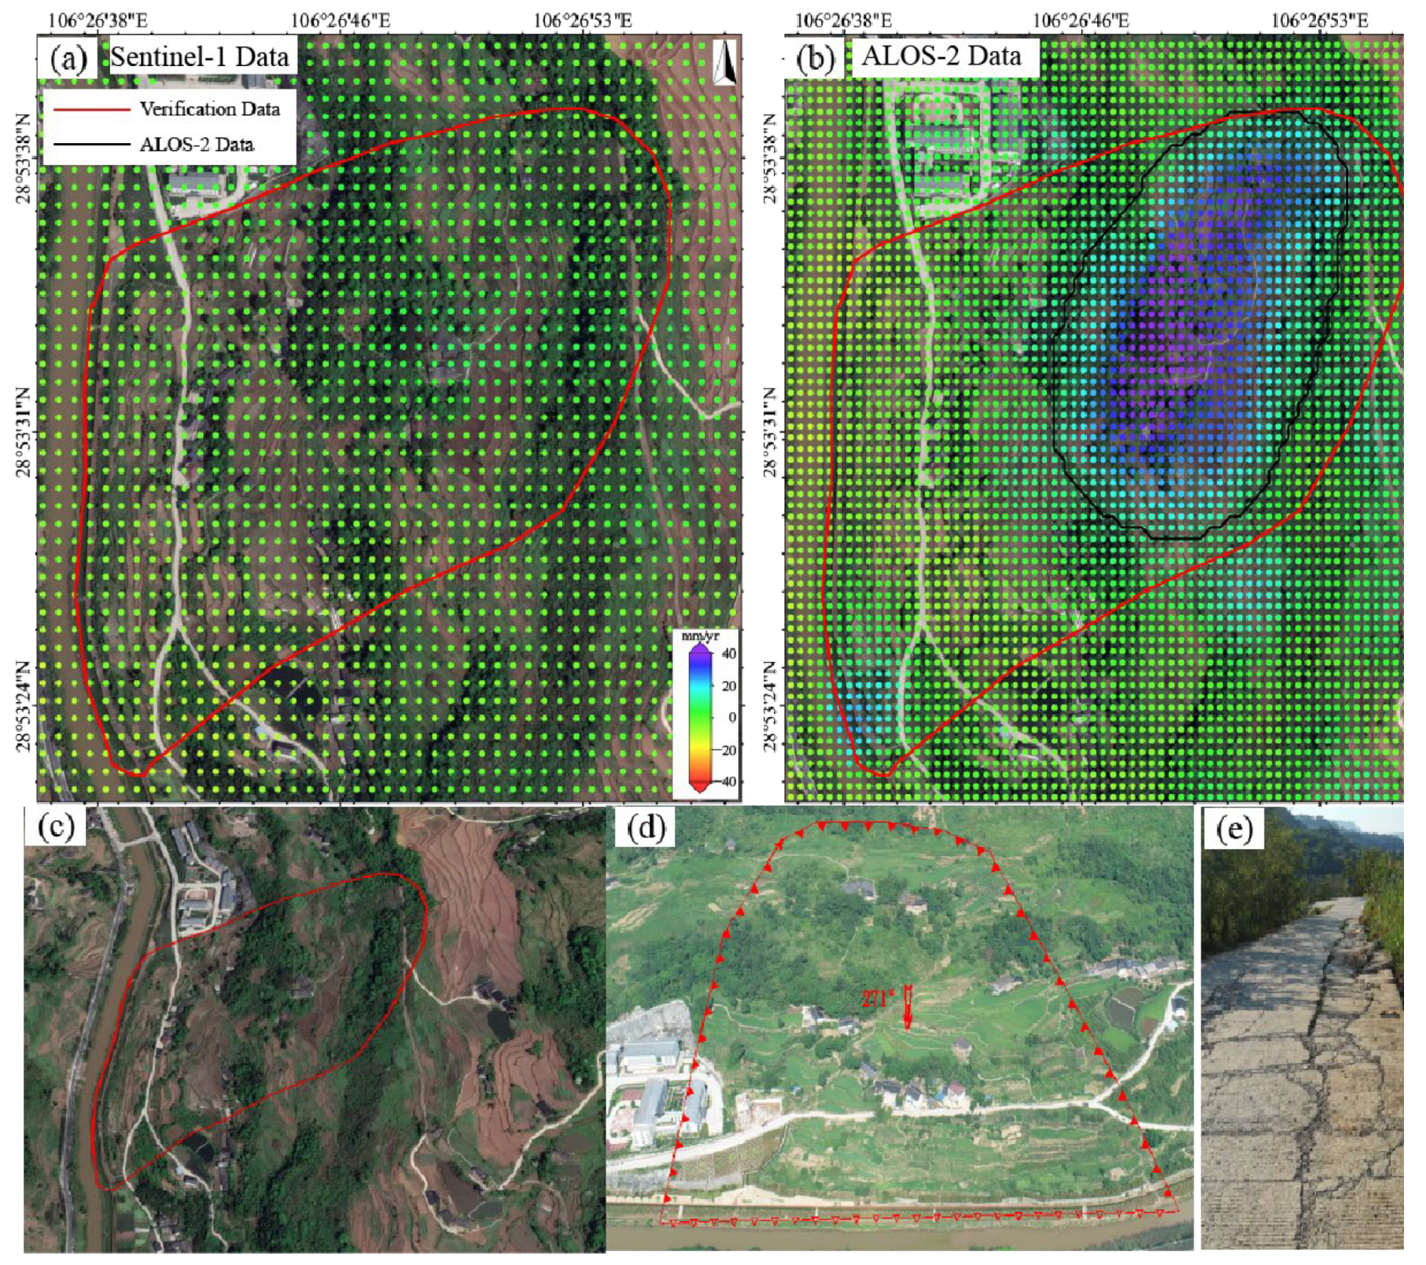Viewport: 1426px width, 1265px height.
Task: Click the red 271° direction arrow
Action: 907,1007
